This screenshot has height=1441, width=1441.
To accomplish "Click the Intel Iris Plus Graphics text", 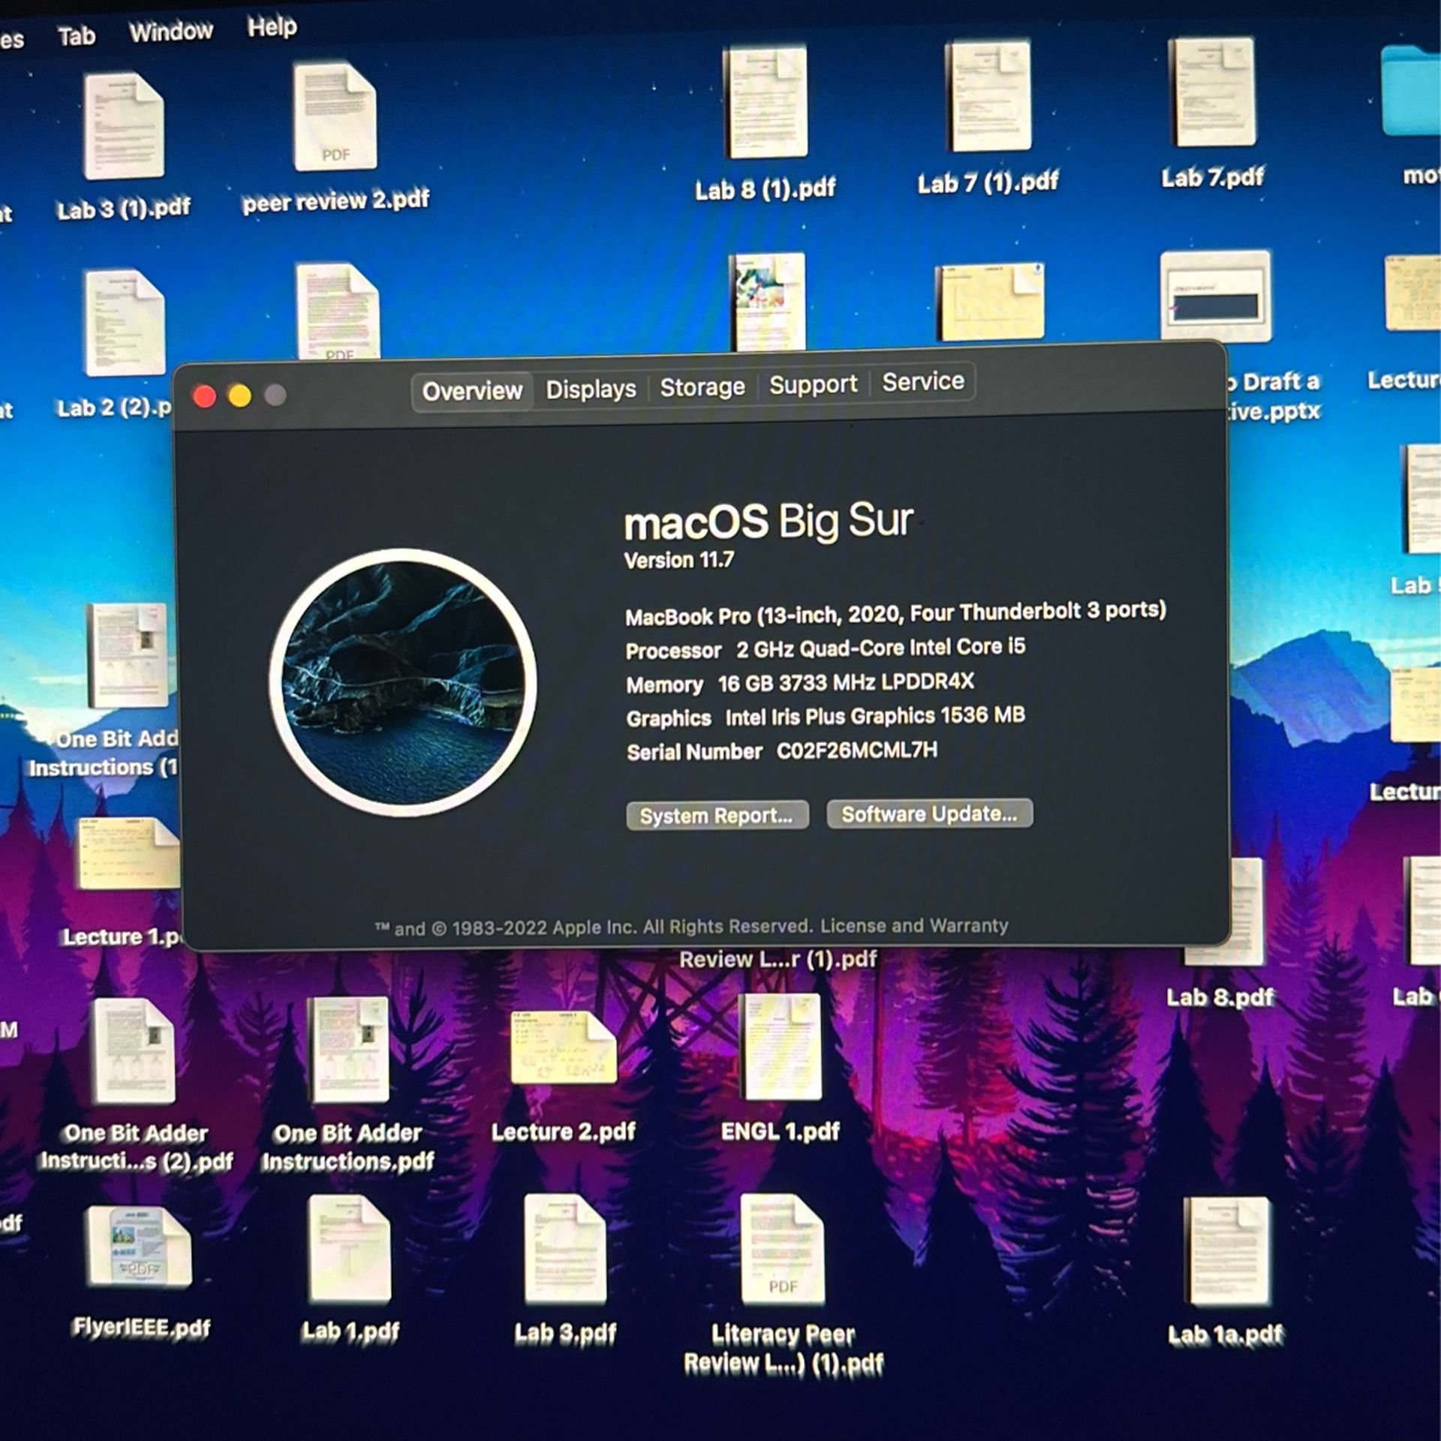I will pyautogui.click(x=874, y=716).
